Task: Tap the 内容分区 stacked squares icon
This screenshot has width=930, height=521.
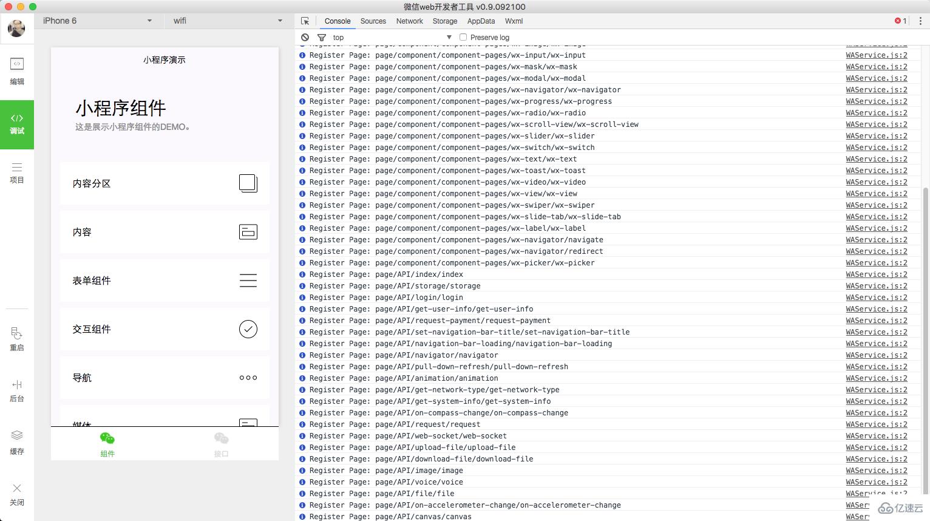Action: (248, 183)
